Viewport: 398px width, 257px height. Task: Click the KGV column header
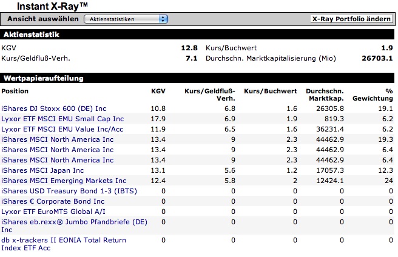pos(158,92)
